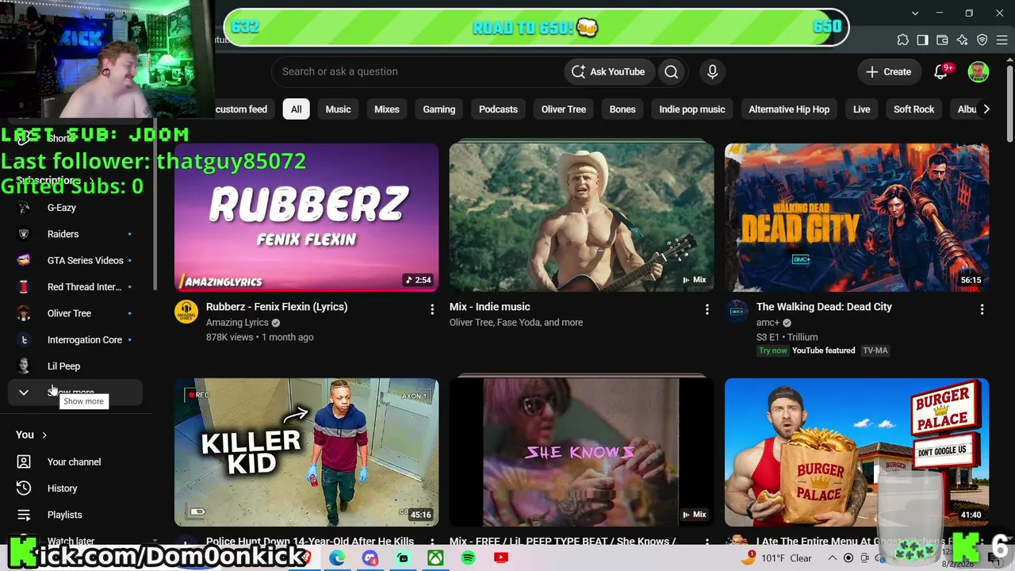Open the browser extensions puzzle icon

[902, 40]
